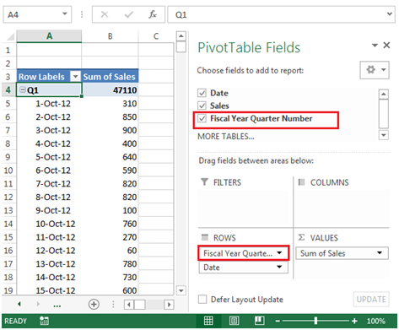This screenshot has width=399, height=330.
Task: Go to previous sheet tab arrow
Action: click(19, 304)
